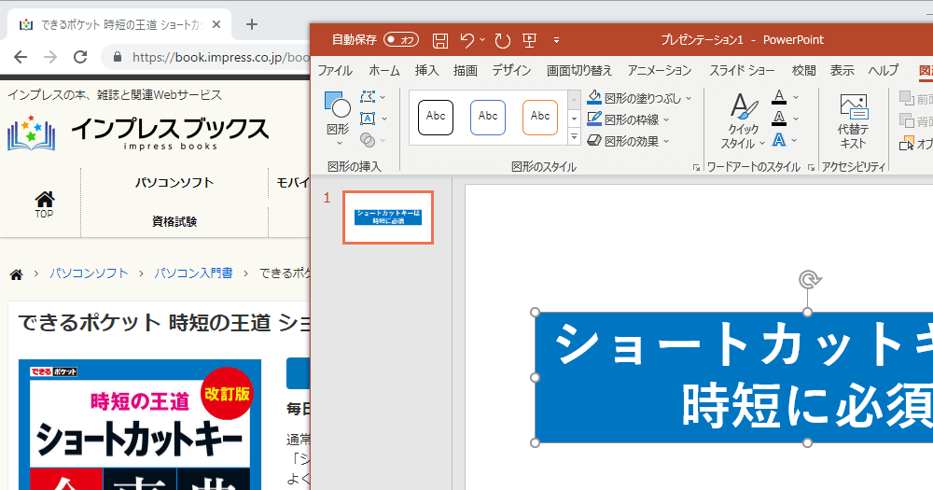This screenshot has height=490, width=933.
Task: Switch to the 表示 tab
Action: point(842,70)
